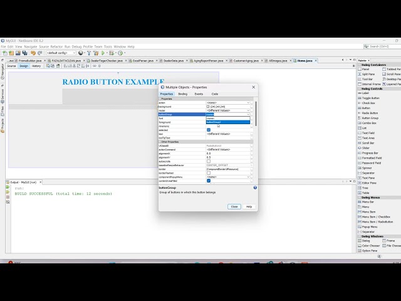Click the Save All toolbar icon
Image resolution: width=401 pixels, height=301 pixels.
tap(24, 53)
